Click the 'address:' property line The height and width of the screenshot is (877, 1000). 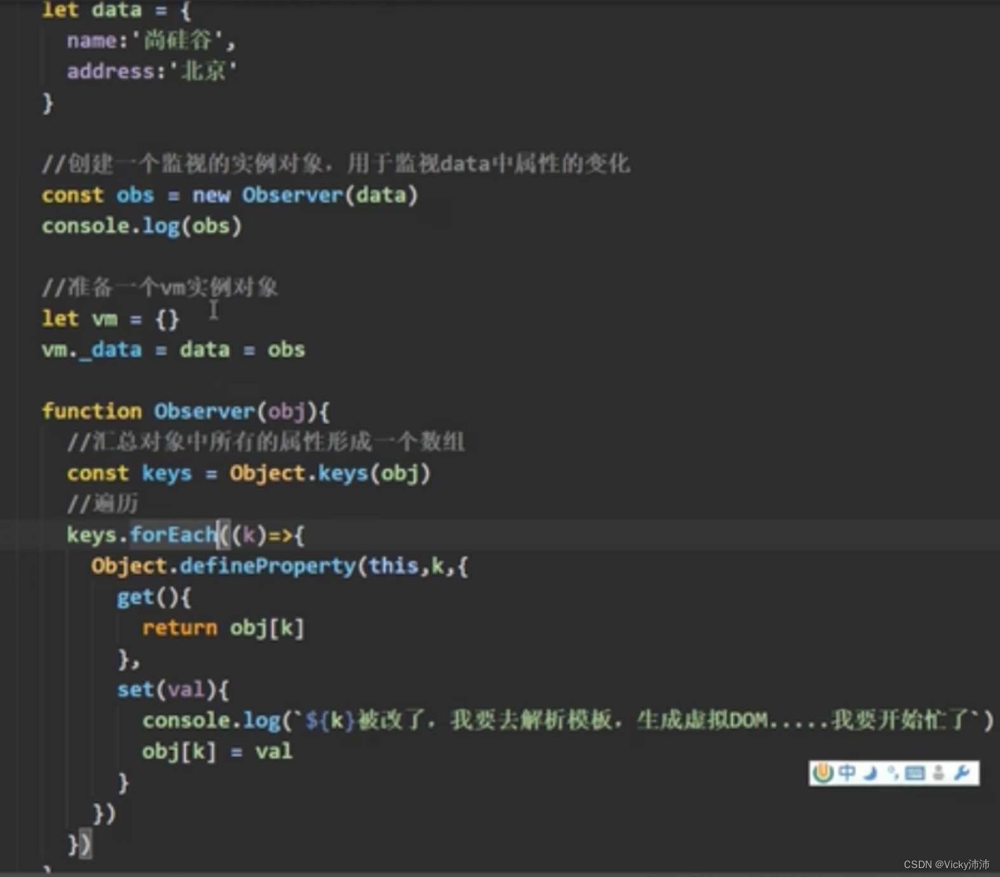click(152, 71)
